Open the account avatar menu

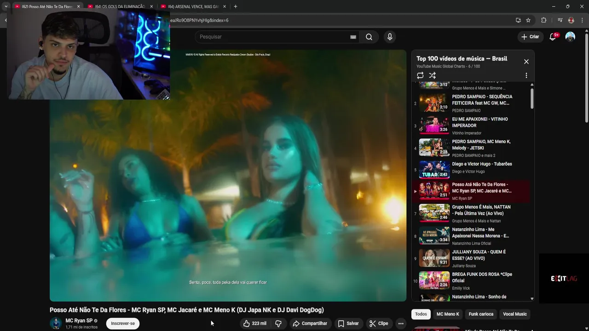[x=570, y=37]
